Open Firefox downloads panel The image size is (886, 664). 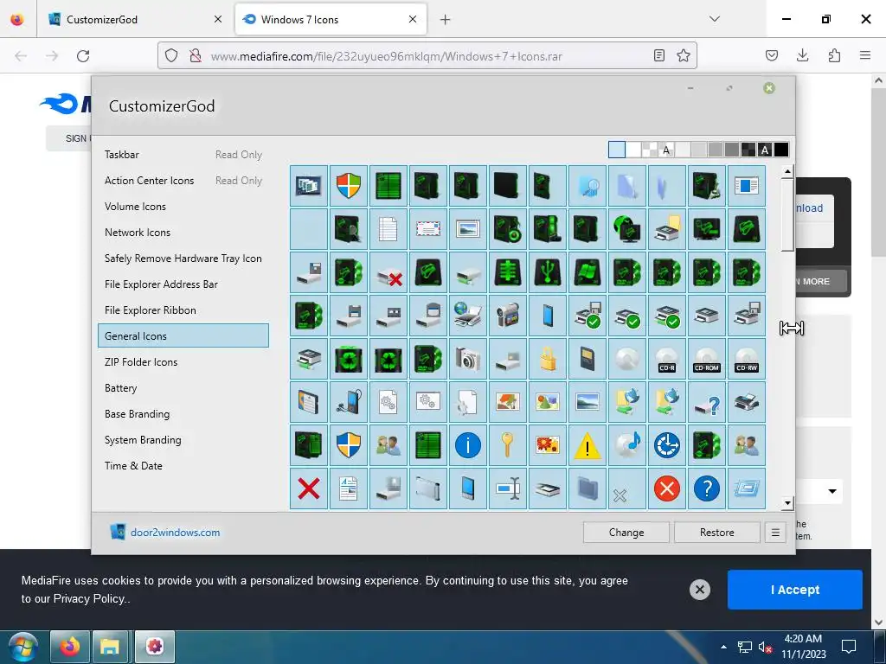click(x=802, y=55)
